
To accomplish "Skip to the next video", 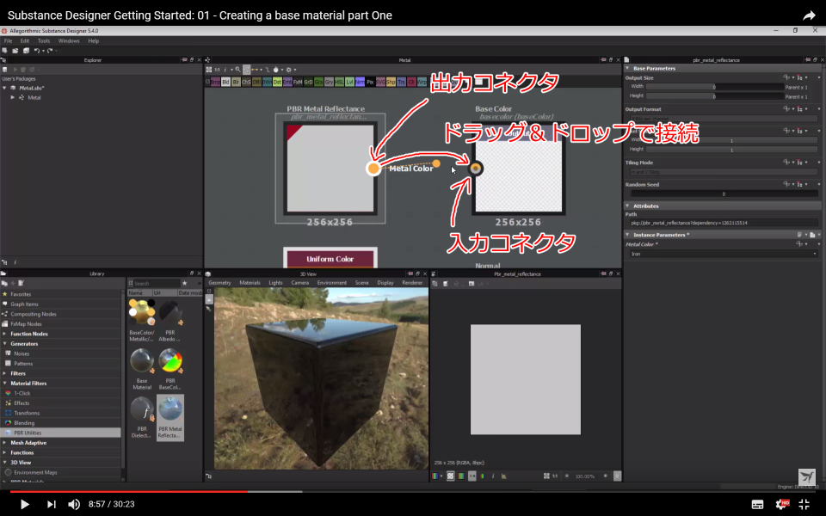I will pos(51,504).
